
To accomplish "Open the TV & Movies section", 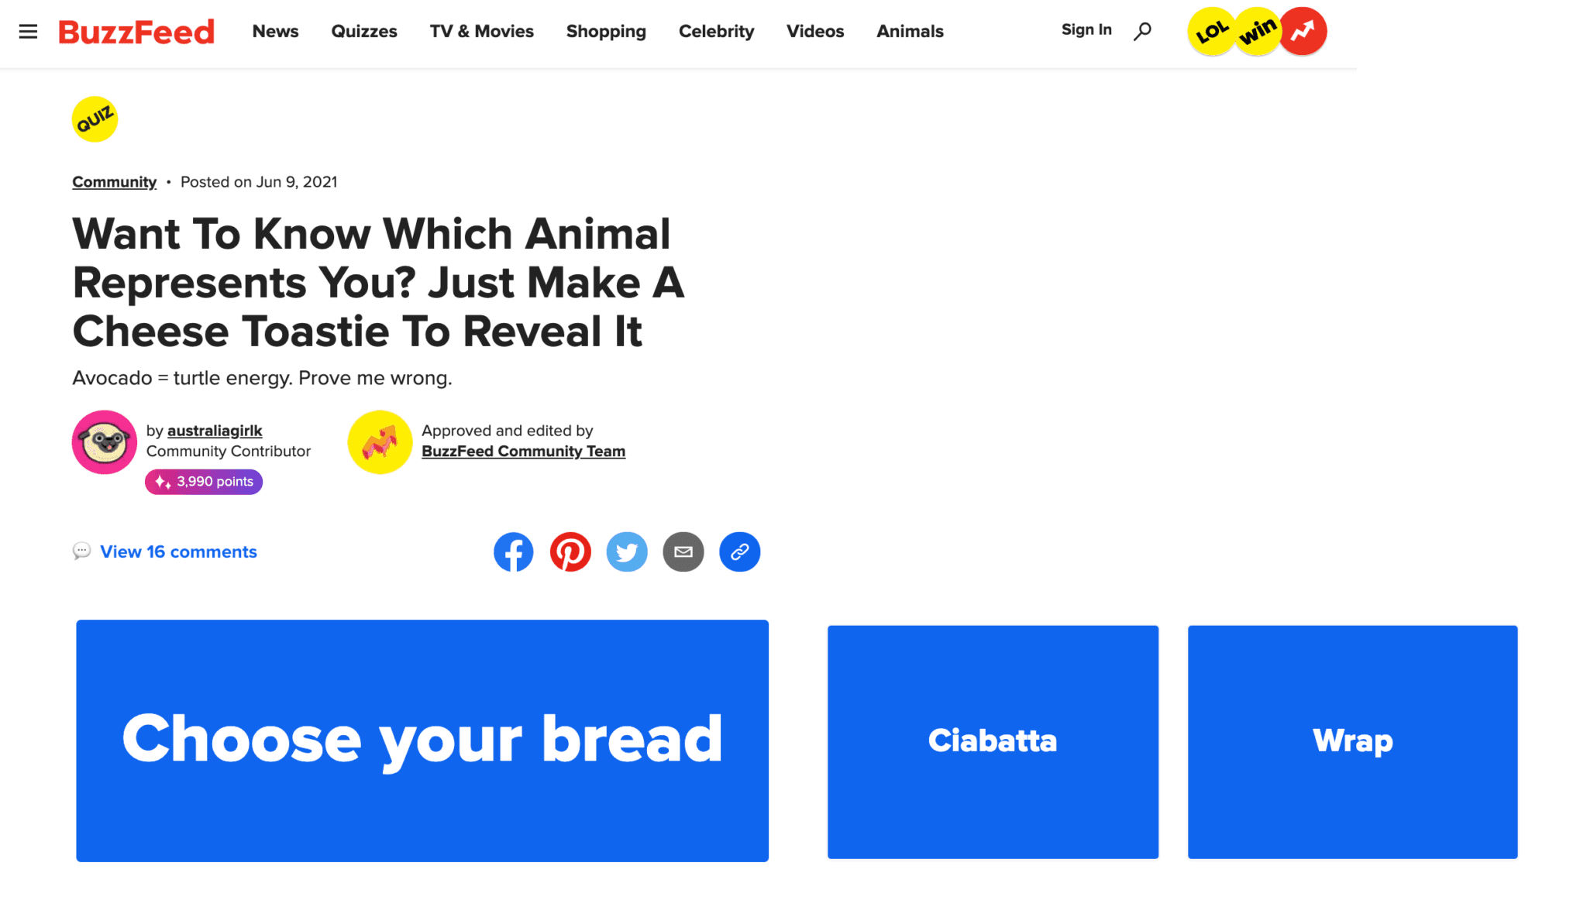I will pyautogui.click(x=482, y=32).
